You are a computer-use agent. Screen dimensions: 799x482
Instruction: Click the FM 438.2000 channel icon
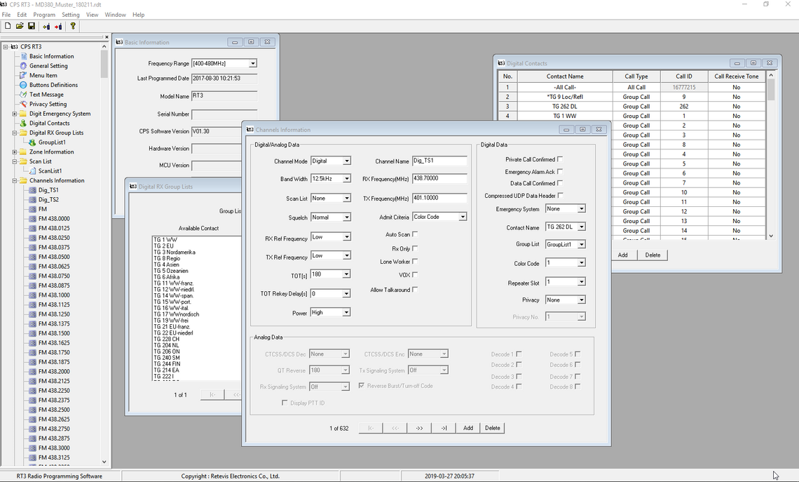[33, 371]
